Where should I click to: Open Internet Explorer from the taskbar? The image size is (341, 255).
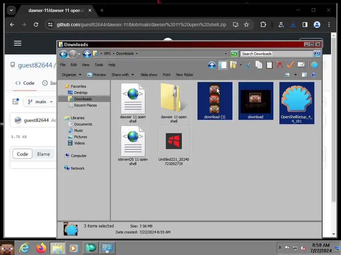(x=24, y=248)
